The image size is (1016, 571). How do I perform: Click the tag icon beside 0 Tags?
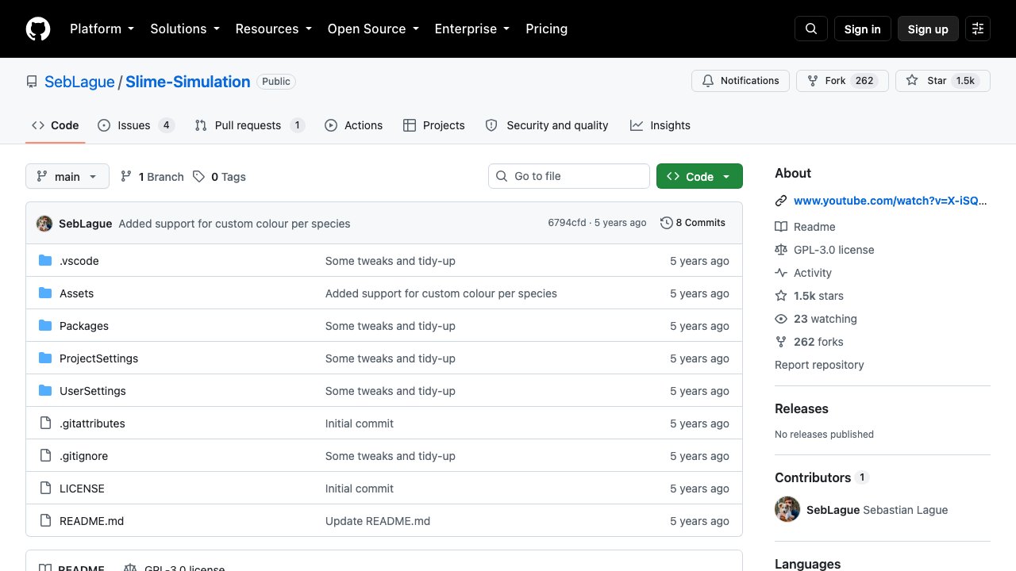click(x=198, y=177)
